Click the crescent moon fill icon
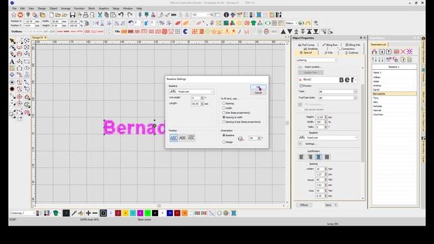The image size is (434, 244). point(185,32)
